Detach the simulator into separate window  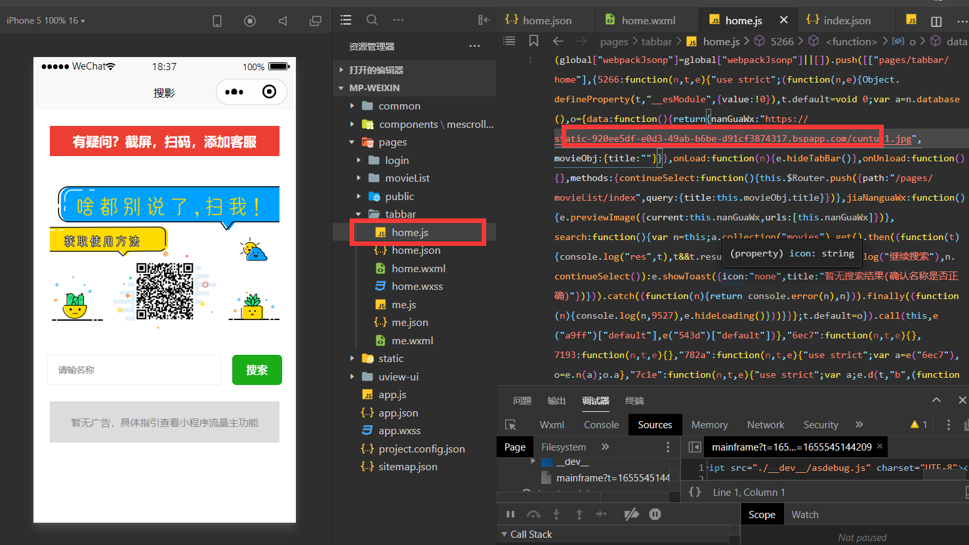pos(316,21)
